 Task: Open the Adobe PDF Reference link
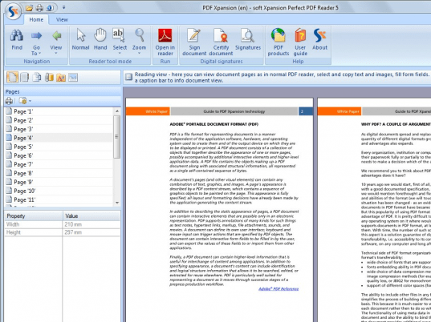click(x=279, y=289)
